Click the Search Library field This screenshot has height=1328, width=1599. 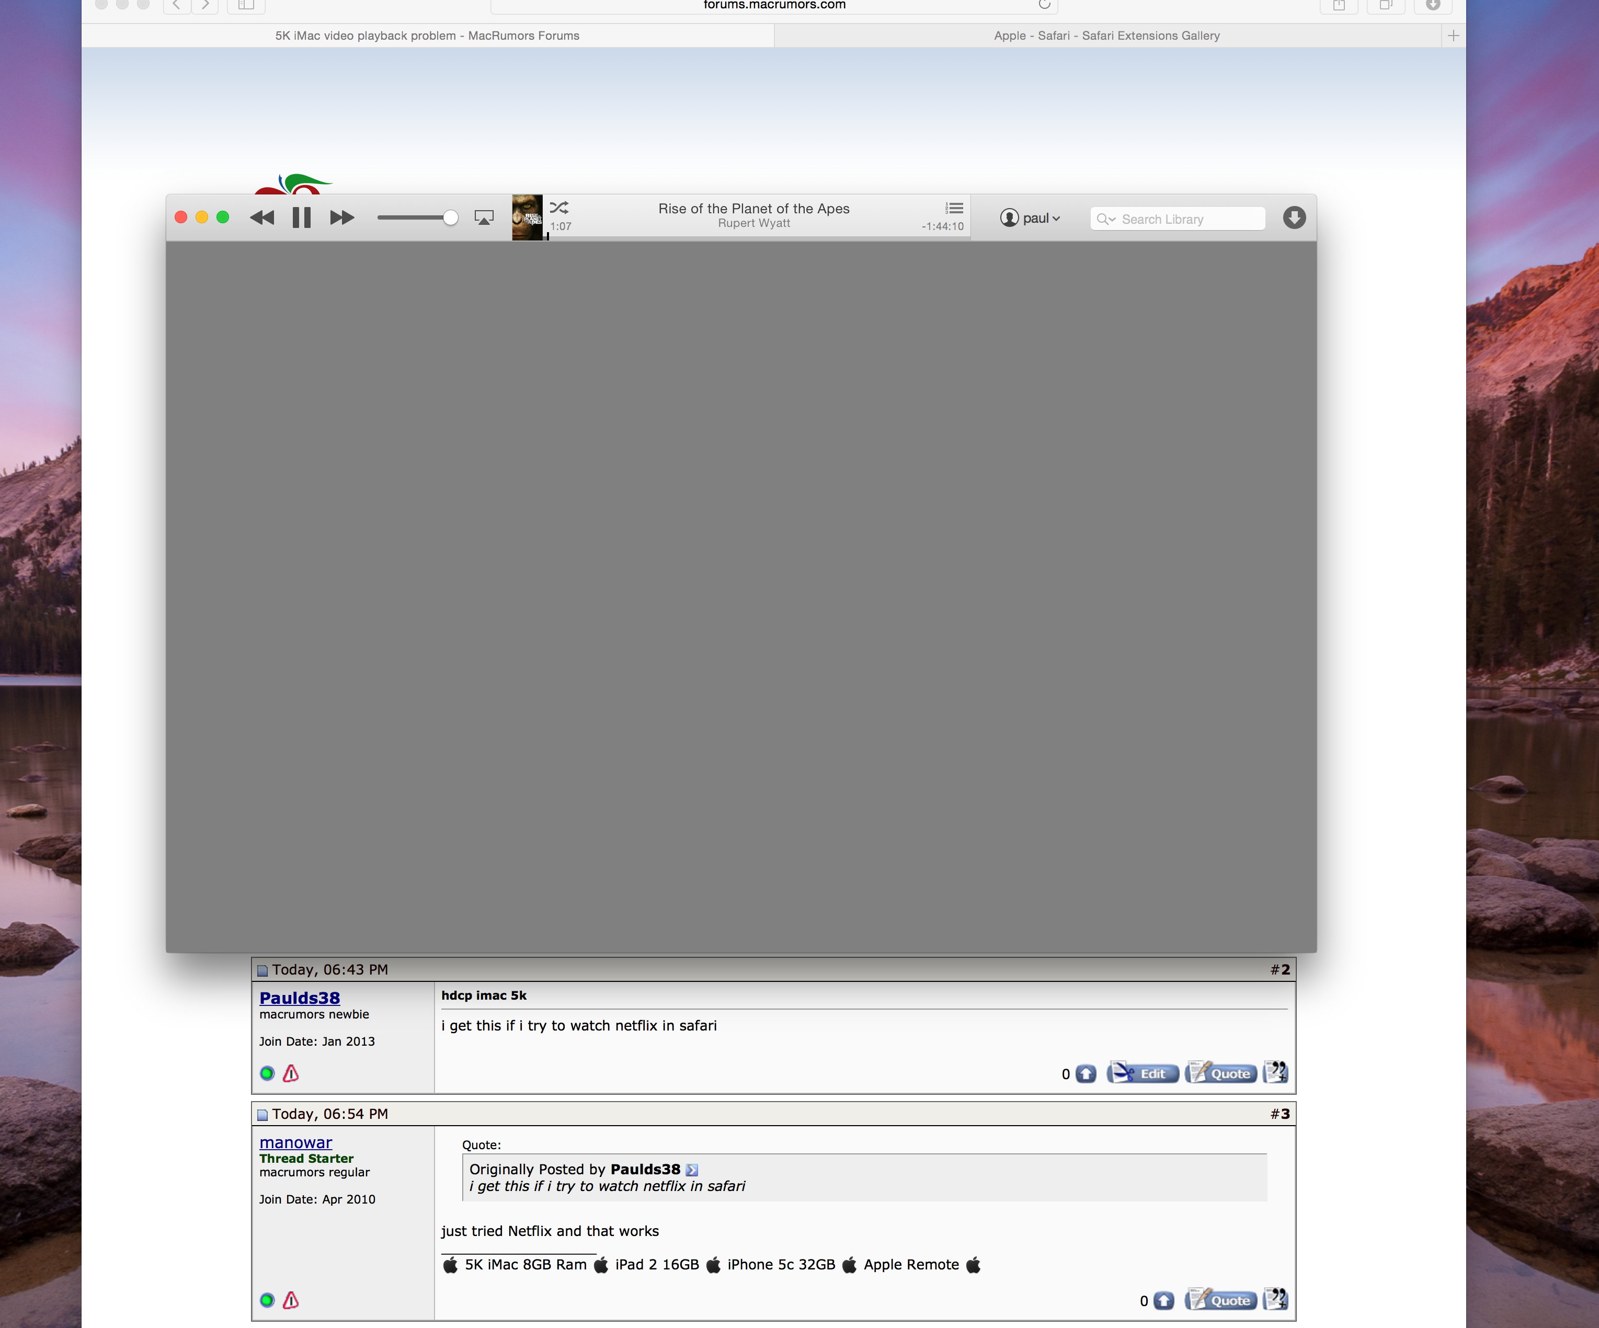(1177, 219)
